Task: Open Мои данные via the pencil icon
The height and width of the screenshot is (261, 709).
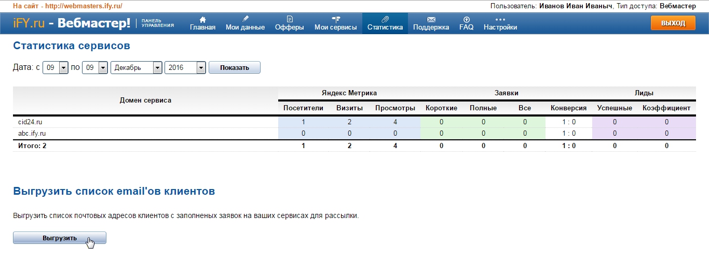Action: point(245,20)
